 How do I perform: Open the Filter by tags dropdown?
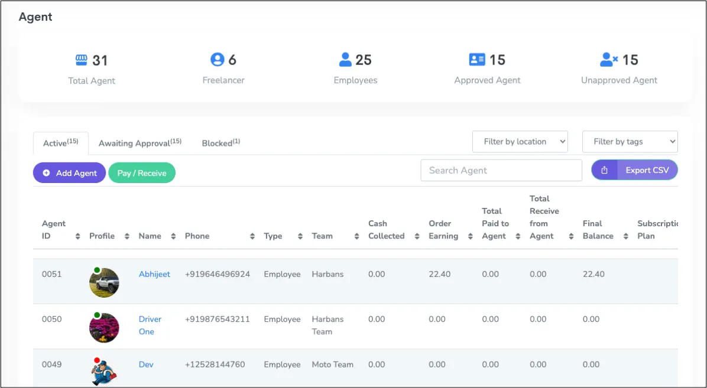point(630,142)
